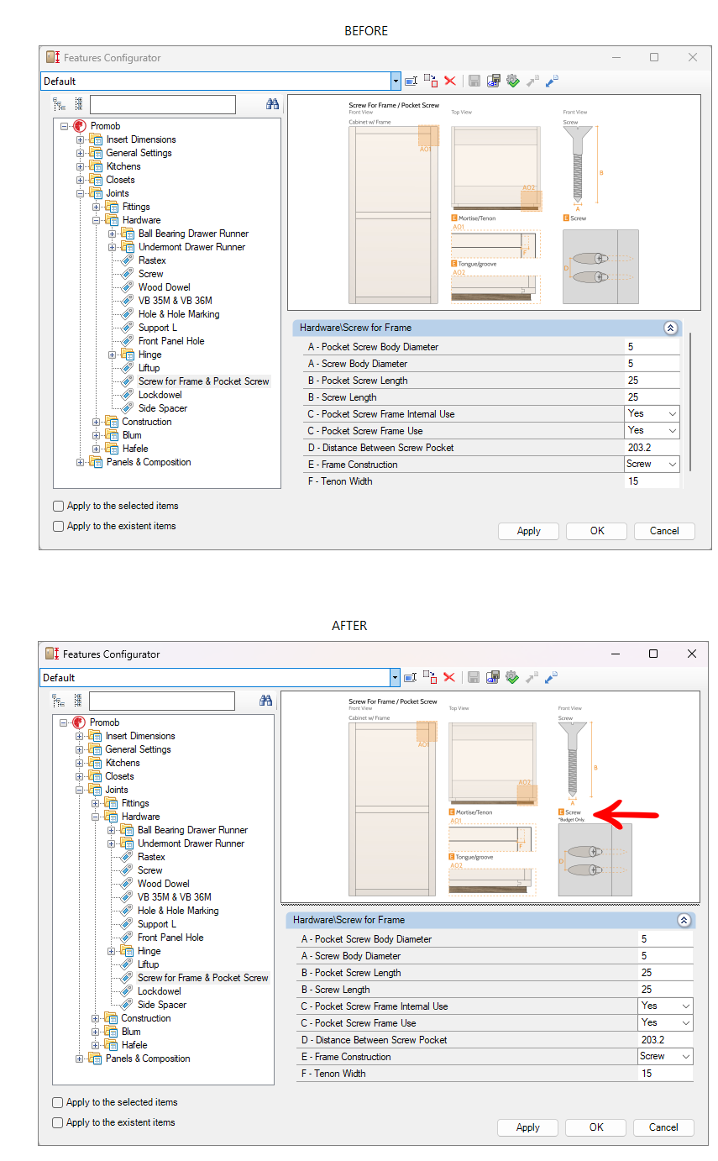
Task: Expand the Hinge node in BEFORE window tree
Action: (x=113, y=355)
